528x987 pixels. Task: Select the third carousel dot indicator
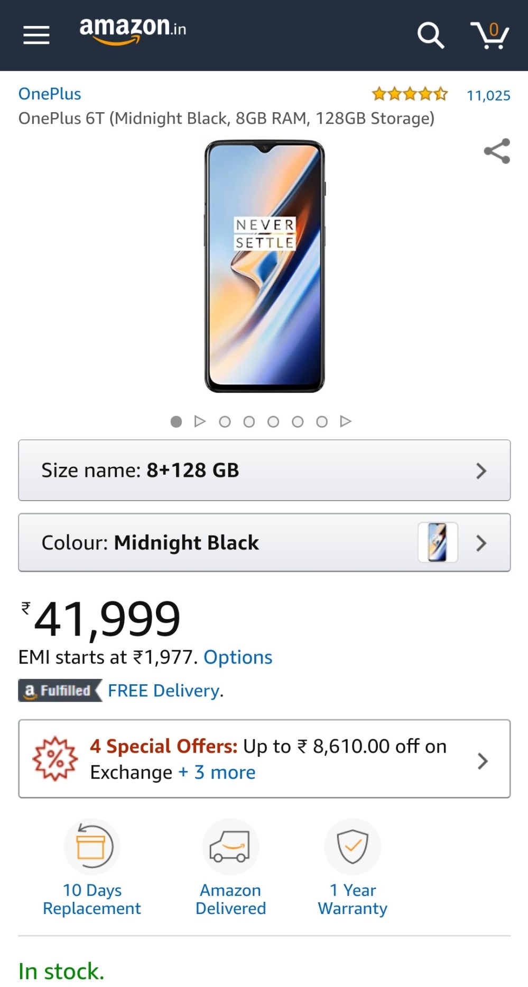[x=249, y=422]
